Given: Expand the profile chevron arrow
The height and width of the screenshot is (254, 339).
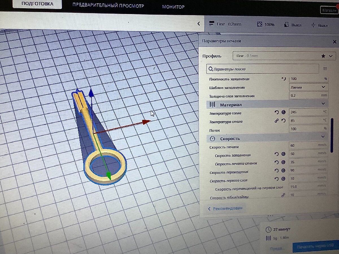Looking at the screenshot, I should [x=331, y=56].
